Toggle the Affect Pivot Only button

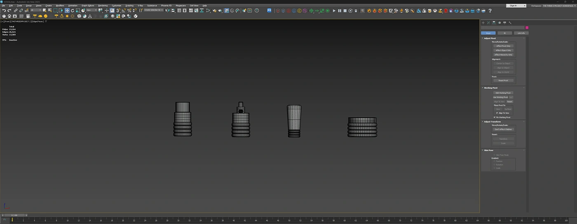coord(503,46)
